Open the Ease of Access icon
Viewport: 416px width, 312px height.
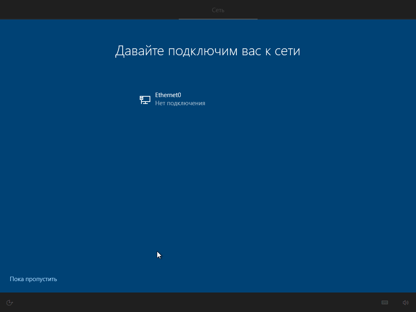coord(10,303)
